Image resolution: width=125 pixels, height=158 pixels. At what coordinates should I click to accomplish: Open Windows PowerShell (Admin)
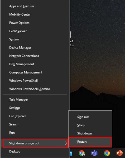coord(35,89)
